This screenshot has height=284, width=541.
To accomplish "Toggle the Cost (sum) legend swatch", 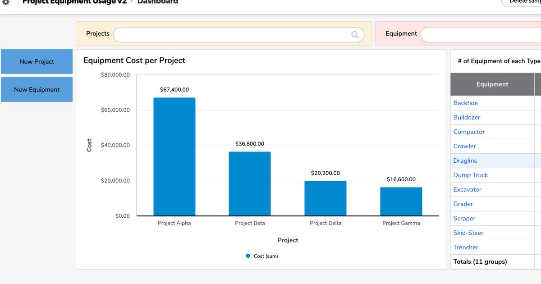I will (248, 256).
